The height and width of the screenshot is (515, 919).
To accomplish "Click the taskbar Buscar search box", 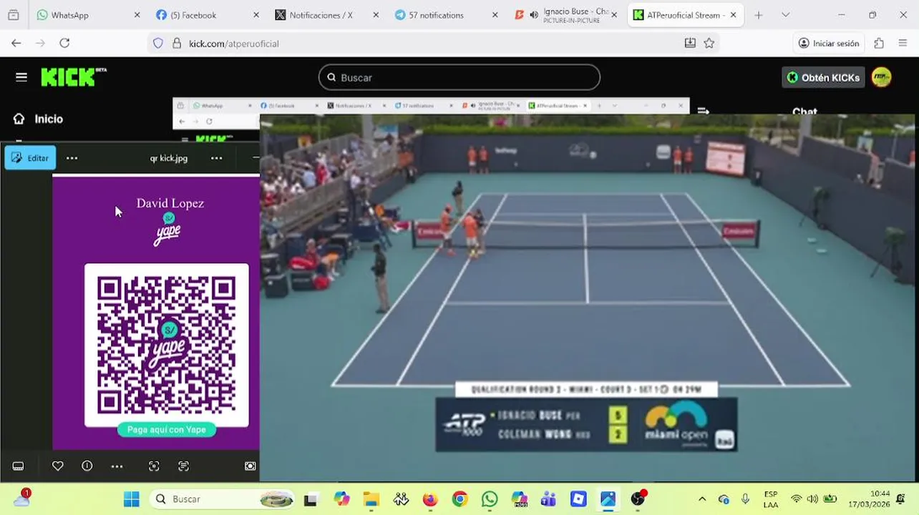I will [x=222, y=499].
